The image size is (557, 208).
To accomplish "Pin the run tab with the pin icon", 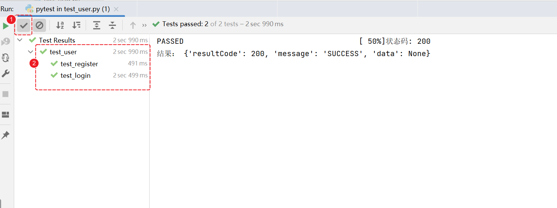I will click(6, 135).
